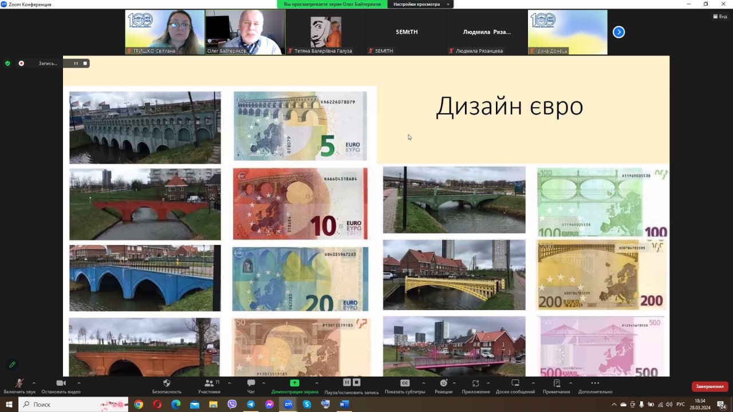Toggle Показать субтитры captions button
The image size is (733, 412).
click(x=405, y=383)
